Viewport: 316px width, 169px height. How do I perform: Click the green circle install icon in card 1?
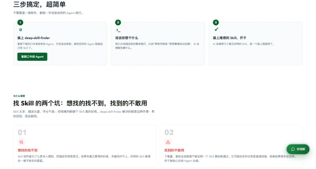click(21, 30)
